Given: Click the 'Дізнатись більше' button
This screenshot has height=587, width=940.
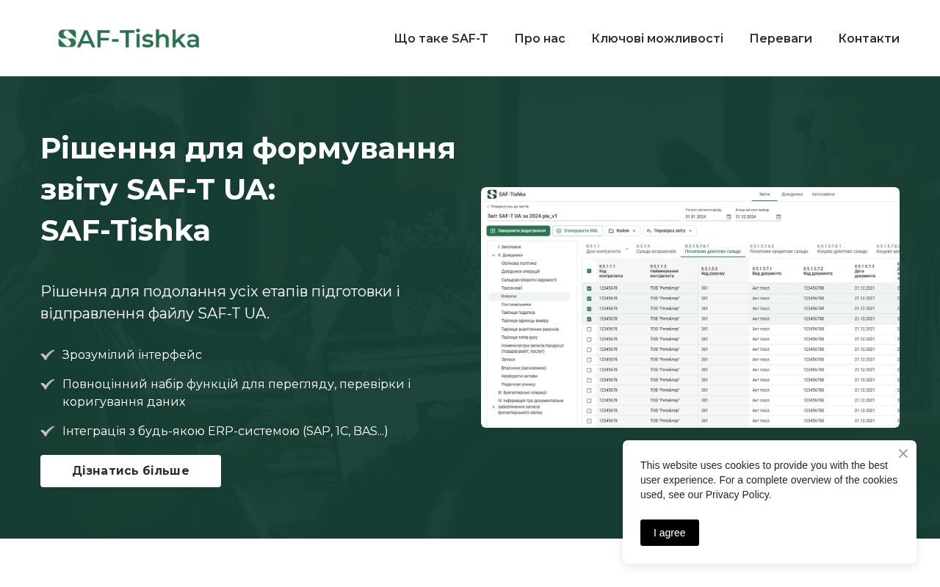Looking at the screenshot, I should [131, 471].
